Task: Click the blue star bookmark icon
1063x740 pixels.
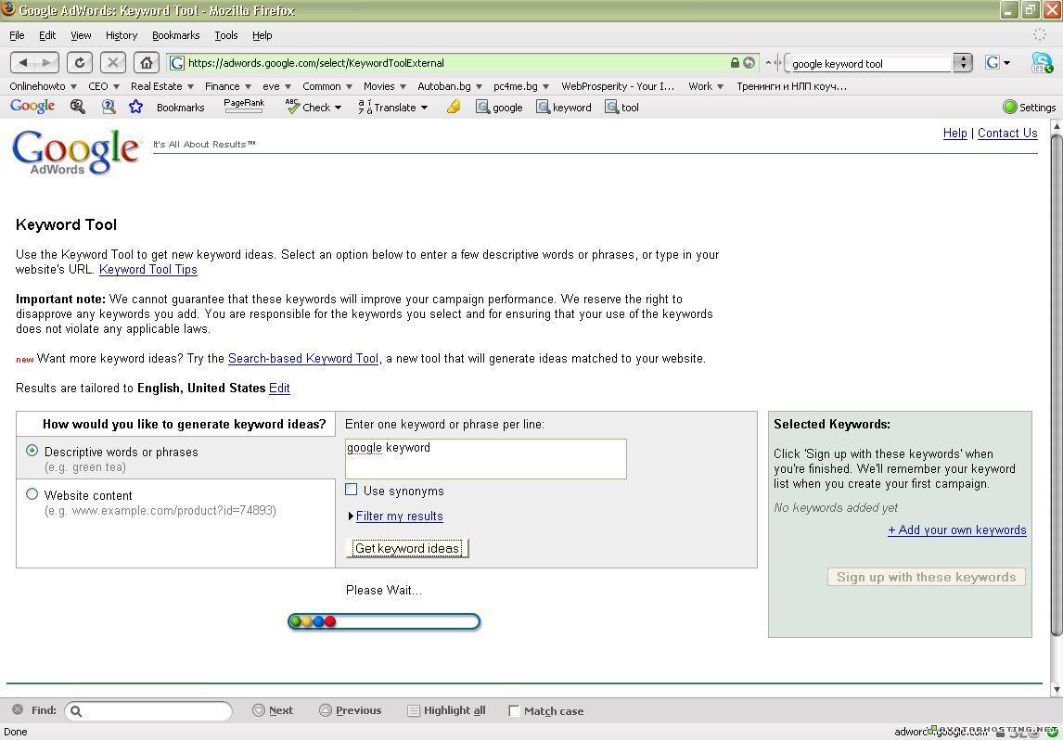Action: (135, 107)
